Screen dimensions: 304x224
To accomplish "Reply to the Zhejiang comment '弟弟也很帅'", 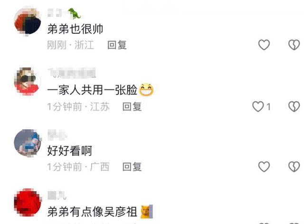I will point(117,45).
